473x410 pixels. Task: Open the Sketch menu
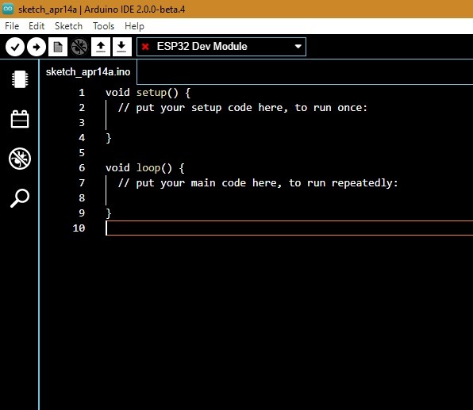[68, 26]
